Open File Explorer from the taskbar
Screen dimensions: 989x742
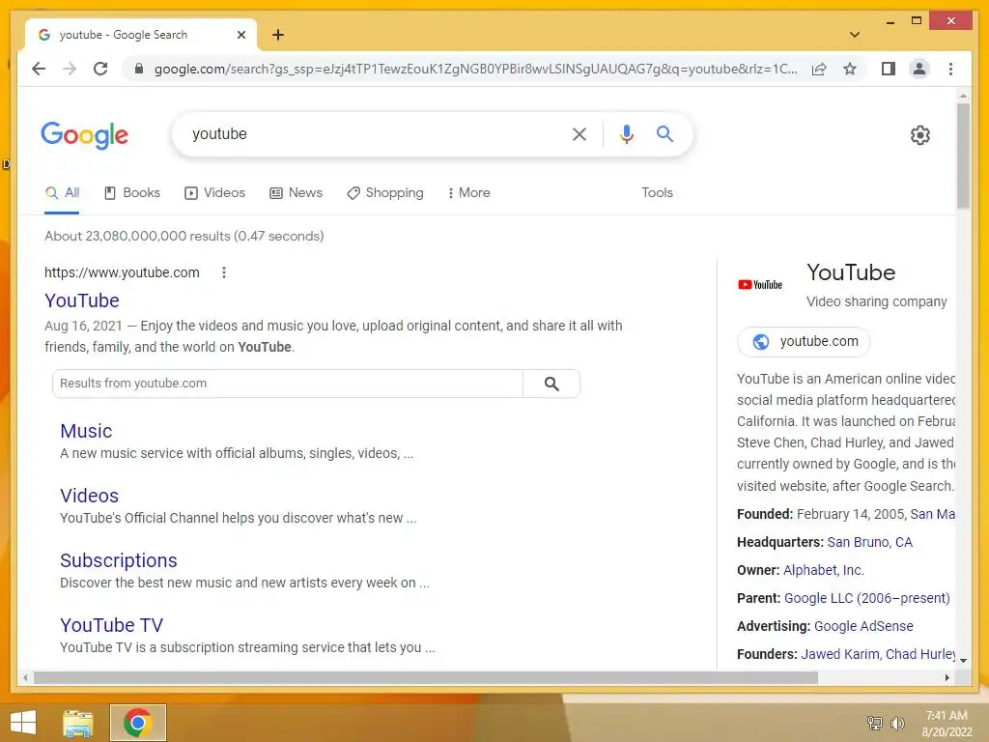click(x=78, y=723)
